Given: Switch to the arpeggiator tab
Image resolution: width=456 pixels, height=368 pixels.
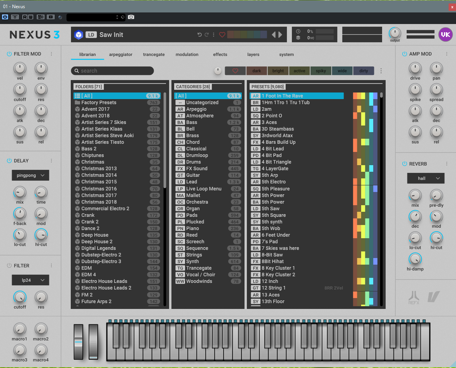Looking at the screenshot, I should click(121, 54).
